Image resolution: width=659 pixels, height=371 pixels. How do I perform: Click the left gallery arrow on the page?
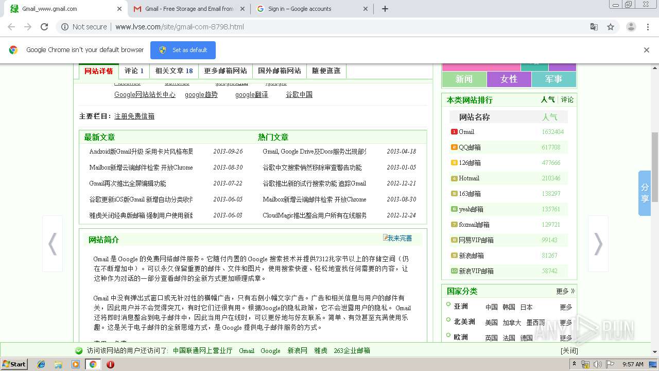coord(53,244)
